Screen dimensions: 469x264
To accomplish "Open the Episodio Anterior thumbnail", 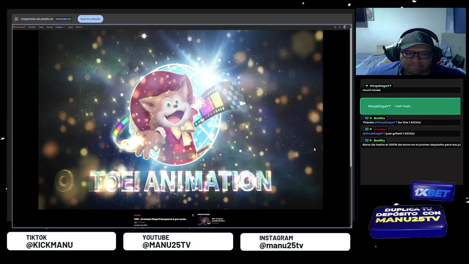I will click(204, 220).
